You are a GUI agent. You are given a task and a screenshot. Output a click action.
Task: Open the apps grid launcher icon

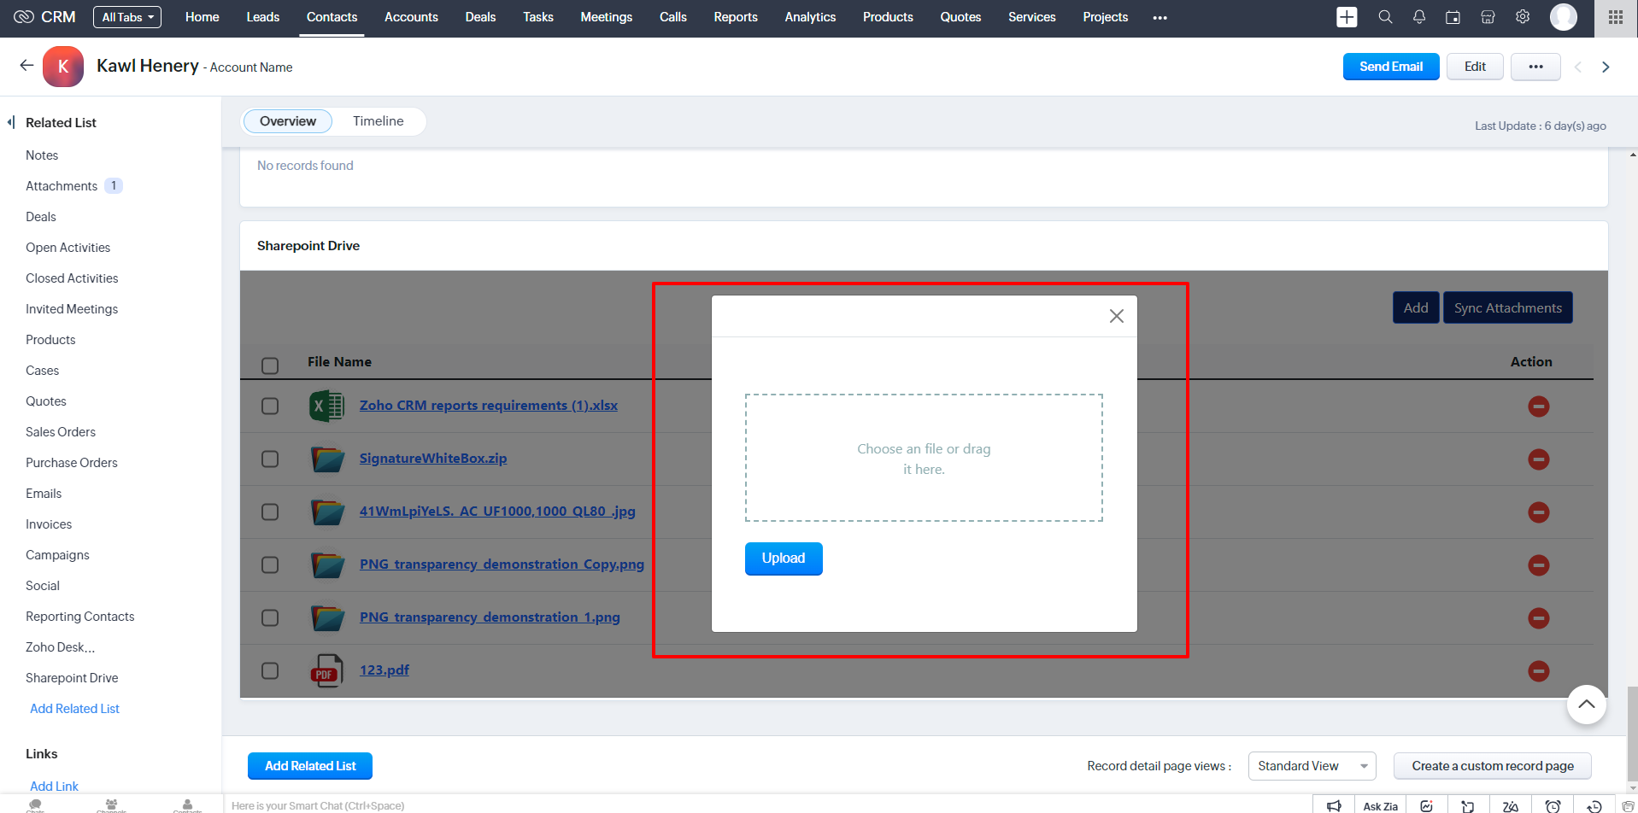[x=1616, y=17]
